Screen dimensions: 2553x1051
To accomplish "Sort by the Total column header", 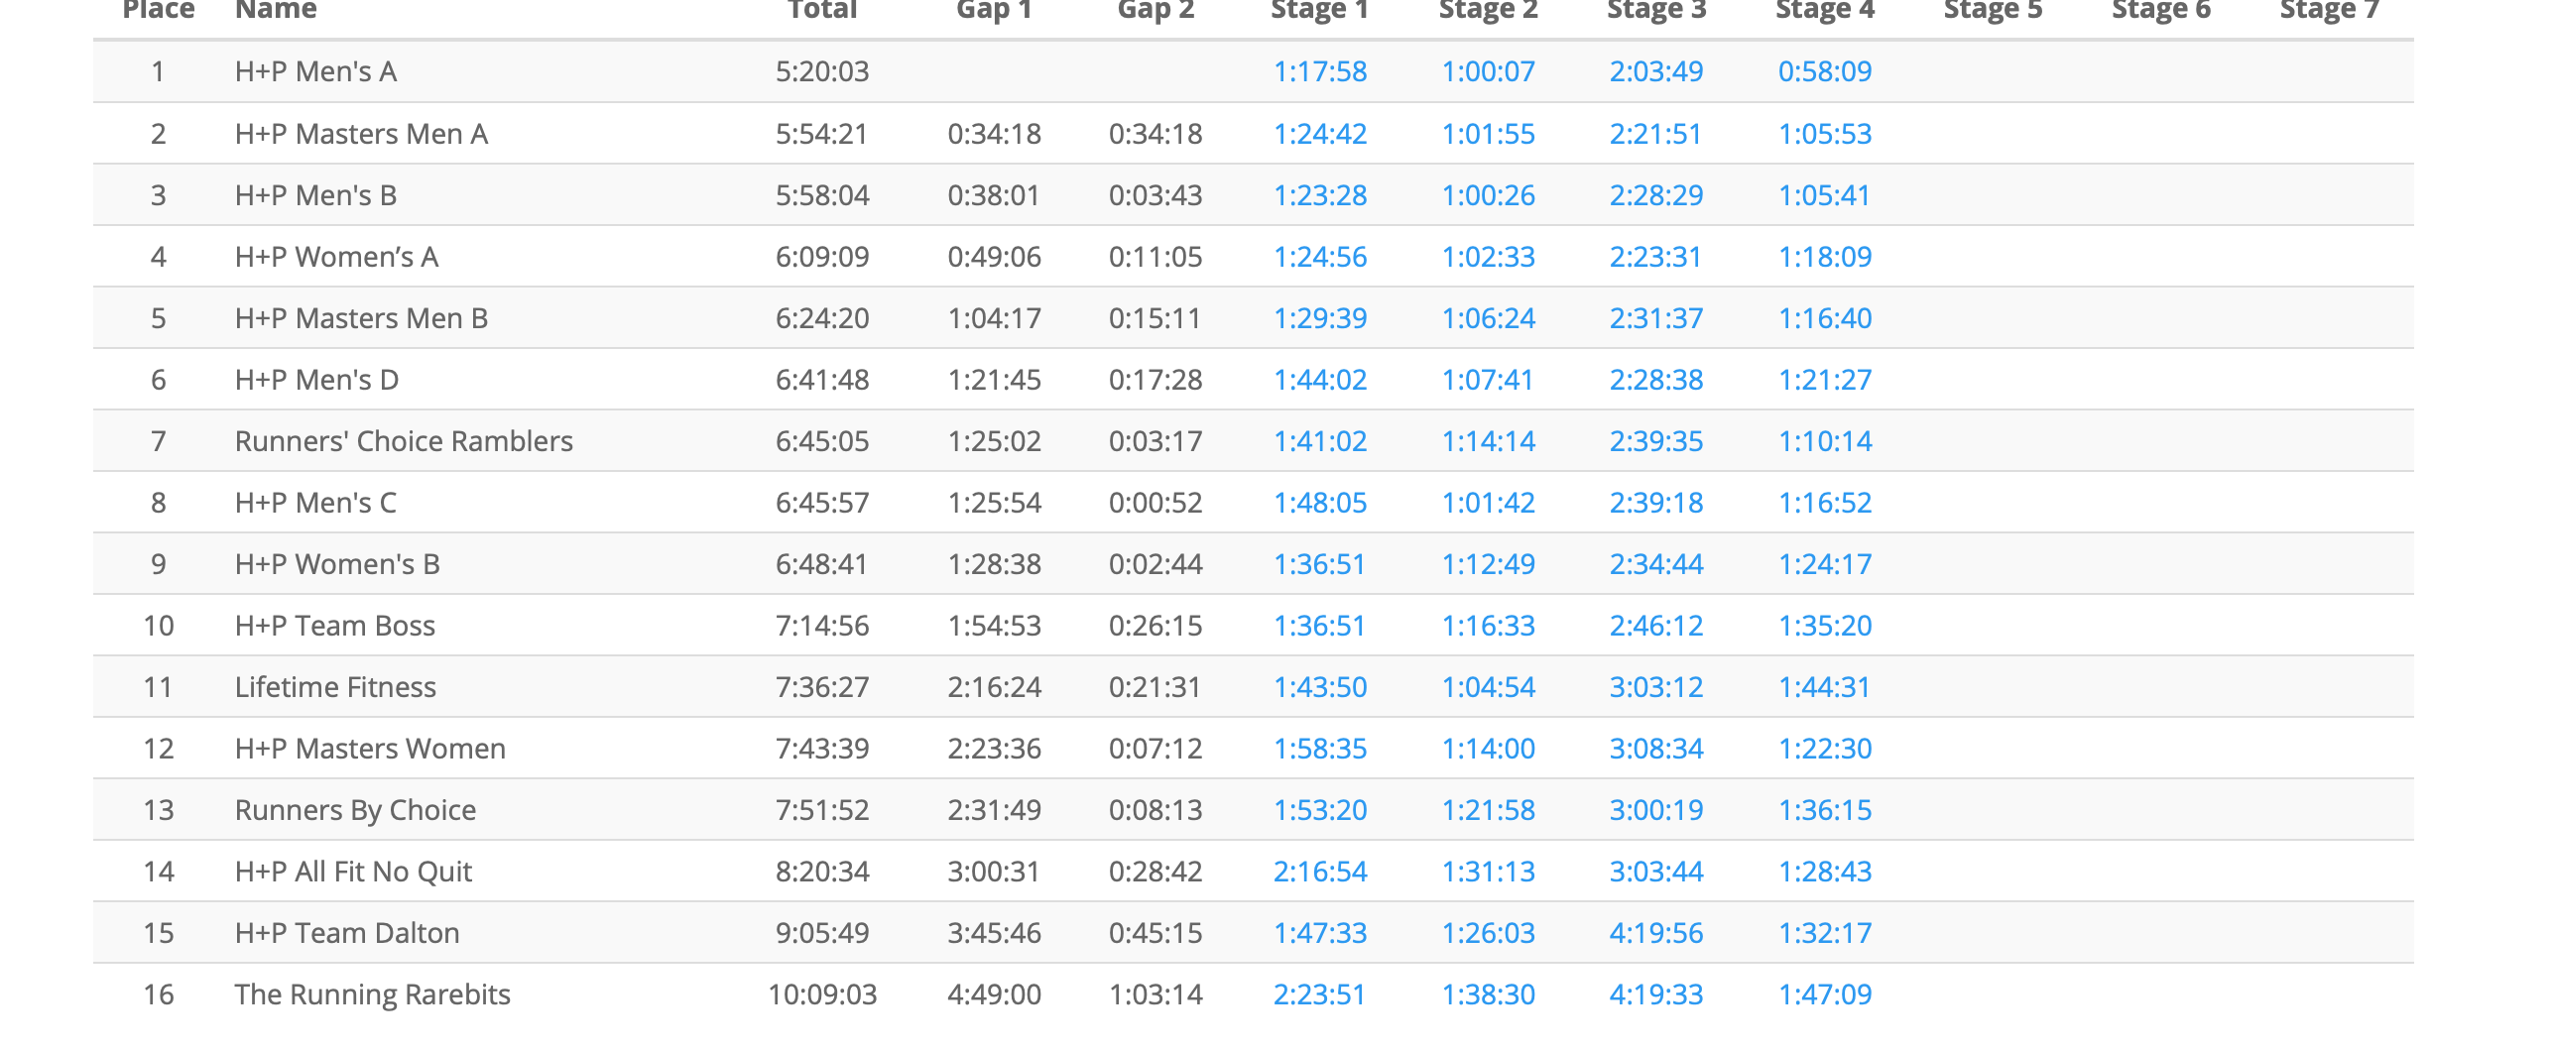I will [x=821, y=10].
